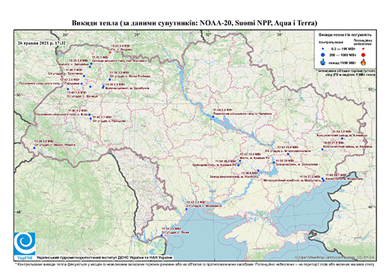Click the small red dot in the legend
Image resolution: width=389 pixels, height=275 pixels.
(x=364, y=49)
